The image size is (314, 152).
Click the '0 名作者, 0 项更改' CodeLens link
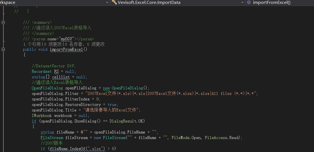pyautogui.click(x=84, y=44)
